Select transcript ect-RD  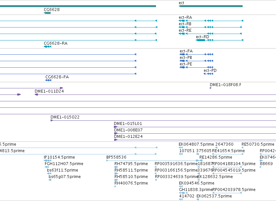220,40
